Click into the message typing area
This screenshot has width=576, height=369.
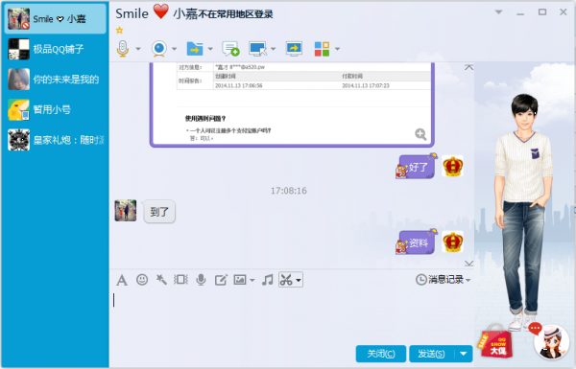pos(292,315)
